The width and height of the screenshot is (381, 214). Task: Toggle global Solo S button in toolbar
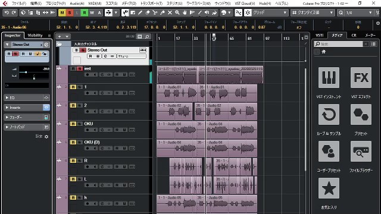pyautogui.click(x=70, y=12)
